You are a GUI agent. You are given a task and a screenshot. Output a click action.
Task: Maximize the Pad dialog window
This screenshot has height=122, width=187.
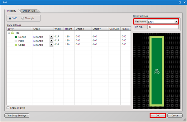(180, 2)
